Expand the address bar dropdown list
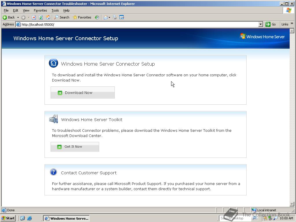Viewport: 296px width, 222px height. (x=260, y=24)
